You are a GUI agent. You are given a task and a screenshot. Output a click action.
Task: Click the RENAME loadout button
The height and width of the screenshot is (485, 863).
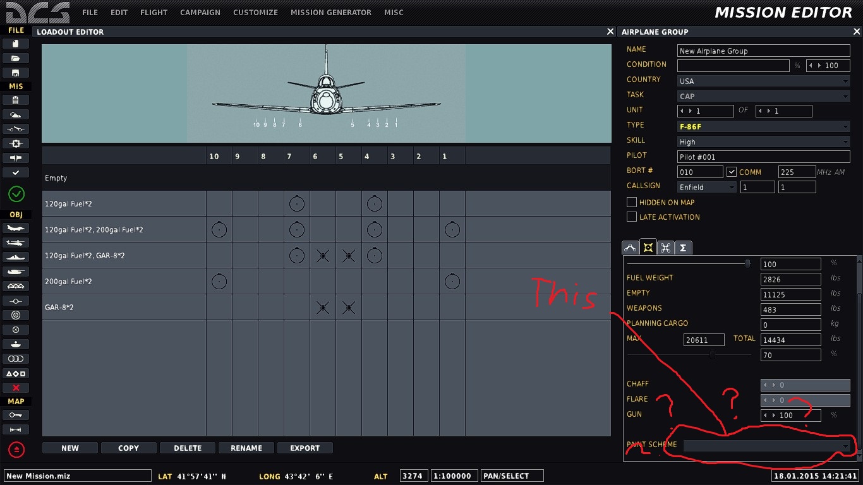point(246,448)
